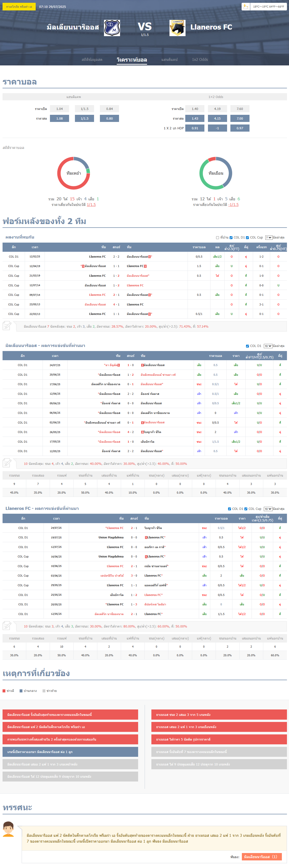Click Llaneros score 3 - 0 on 03/06/25
Screen dimensions: 289x865
pos(134,576)
